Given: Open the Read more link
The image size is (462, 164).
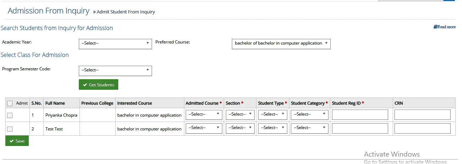Looking at the screenshot, I should pos(446,27).
